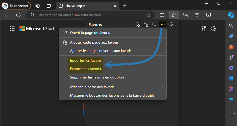Pin the Favoris panel

171,24
